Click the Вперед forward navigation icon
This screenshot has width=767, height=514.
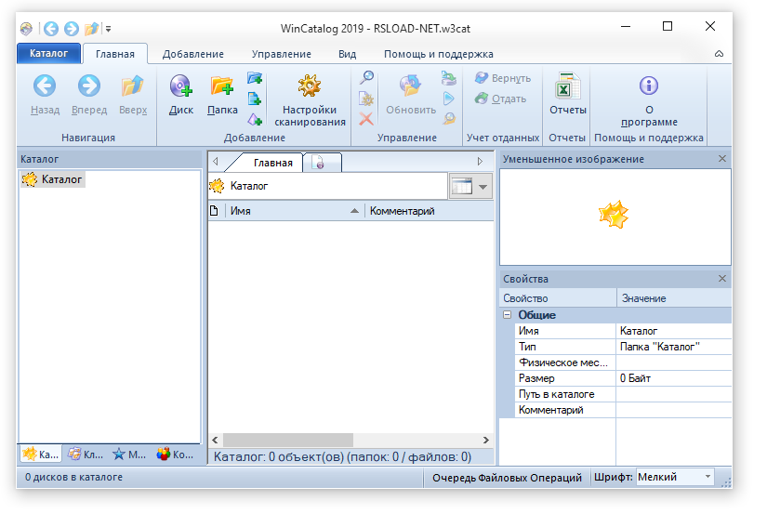[x=89, y=86]
